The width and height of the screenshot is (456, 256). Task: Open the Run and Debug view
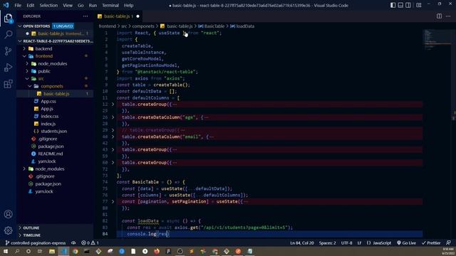pyautogui.click(x=8, y=68)
